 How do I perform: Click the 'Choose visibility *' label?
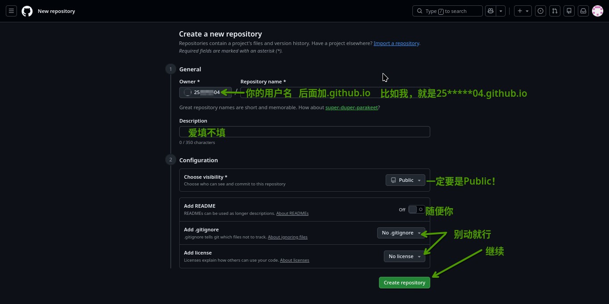206,177
